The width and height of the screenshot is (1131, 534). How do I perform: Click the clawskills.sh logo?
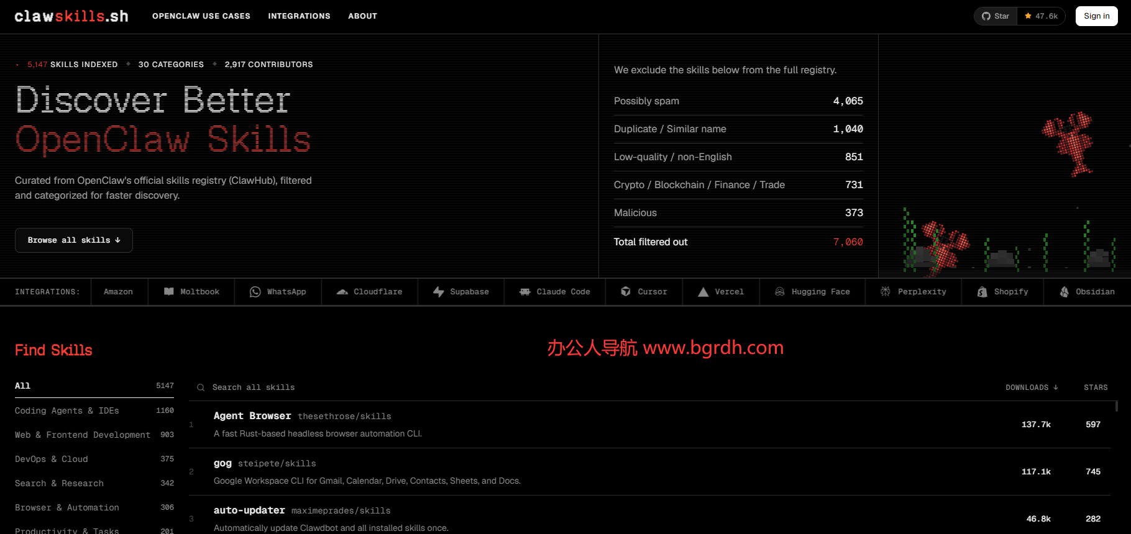coord(71,16)
